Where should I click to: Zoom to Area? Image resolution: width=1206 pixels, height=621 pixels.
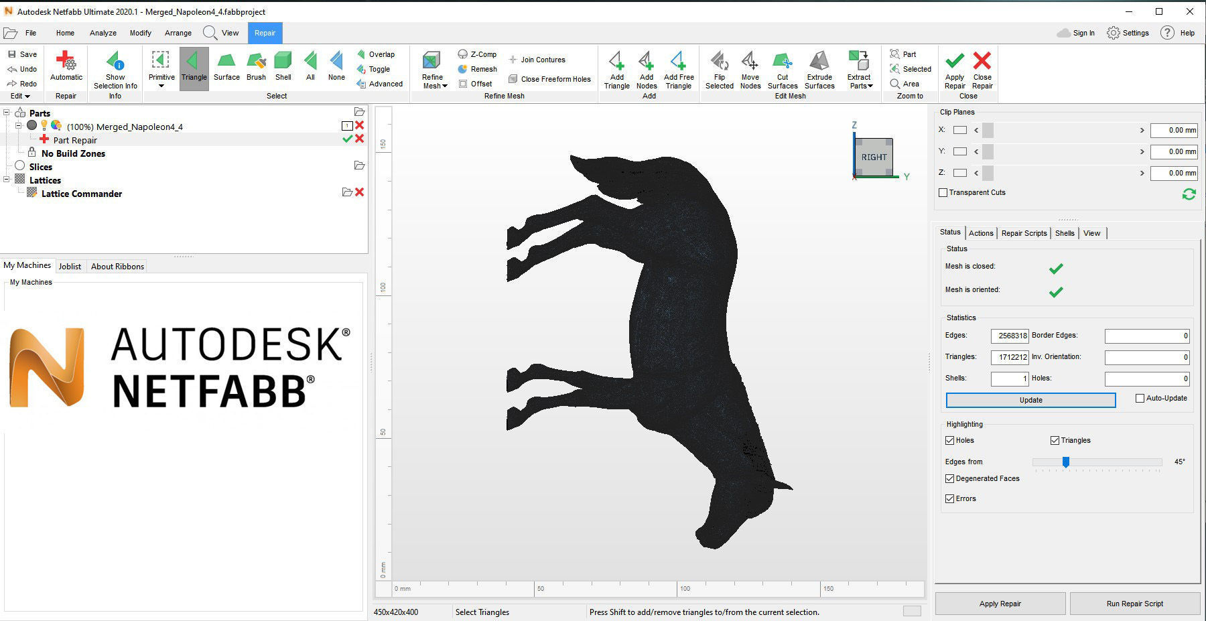[904, 84]
